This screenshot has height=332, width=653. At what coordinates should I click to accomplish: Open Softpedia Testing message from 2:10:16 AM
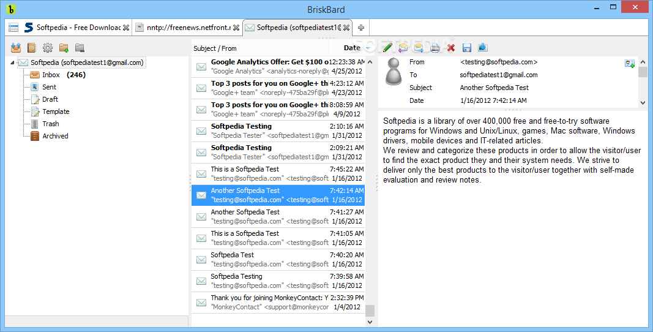[278, 131]
